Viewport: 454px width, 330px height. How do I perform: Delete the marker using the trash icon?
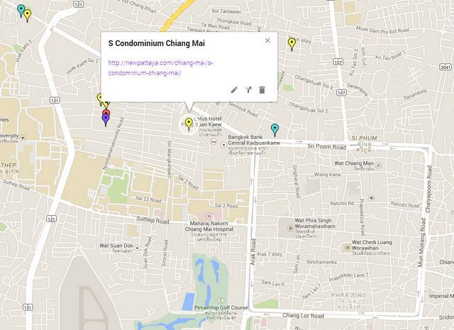[x=262, y=90]
